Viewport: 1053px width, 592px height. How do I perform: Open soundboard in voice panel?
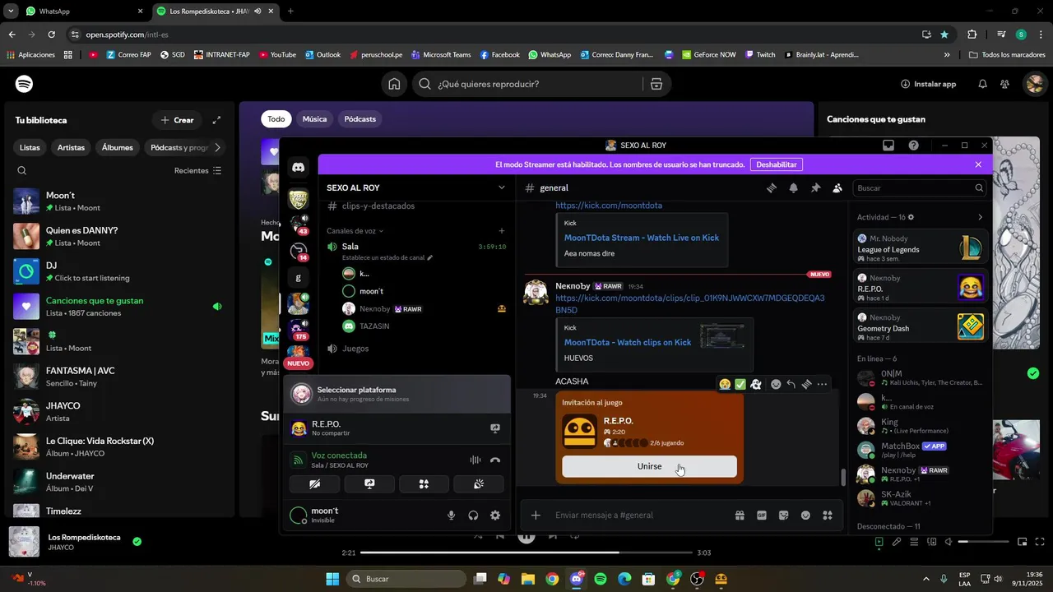[478, 484]
